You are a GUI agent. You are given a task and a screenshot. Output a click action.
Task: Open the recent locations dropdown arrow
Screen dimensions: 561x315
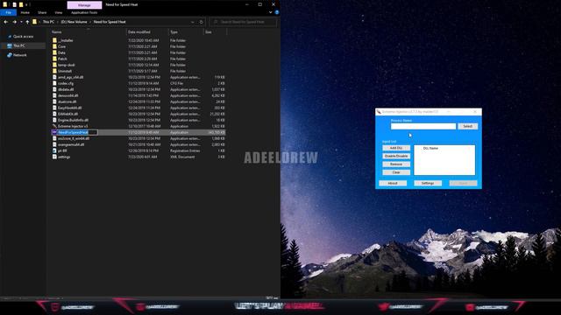(x=21, y=22)
